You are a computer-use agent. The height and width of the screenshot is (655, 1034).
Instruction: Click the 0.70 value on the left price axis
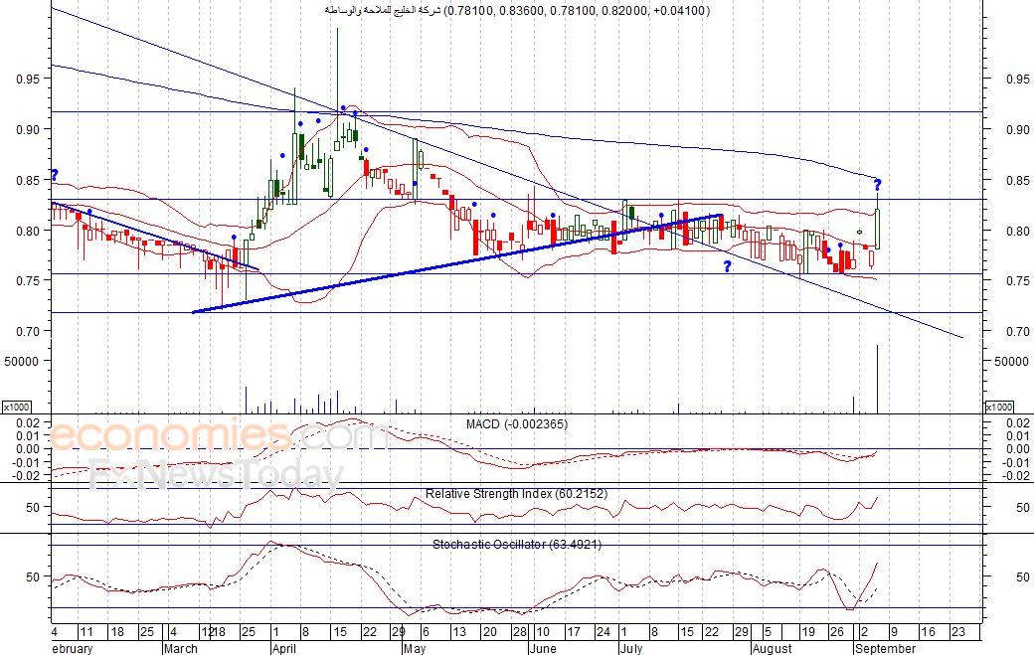tap(29, 331)
